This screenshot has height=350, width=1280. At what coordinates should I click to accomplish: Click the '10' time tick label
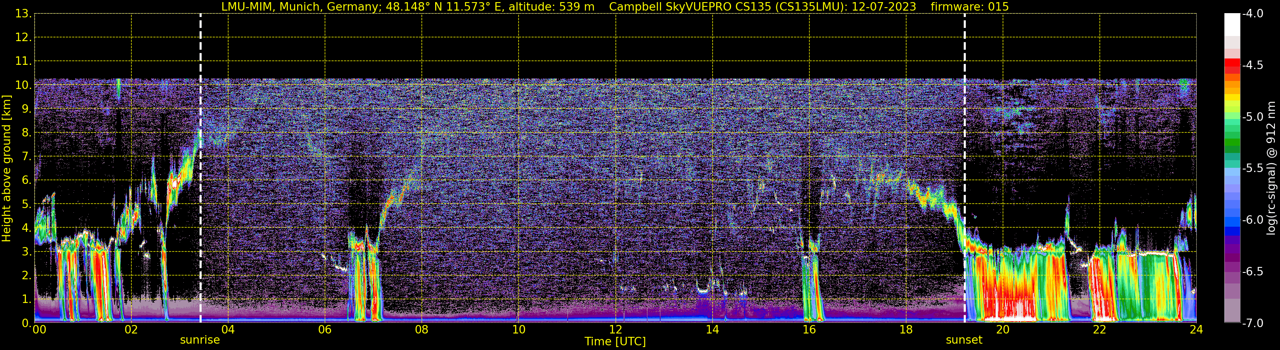coord(519,330)
